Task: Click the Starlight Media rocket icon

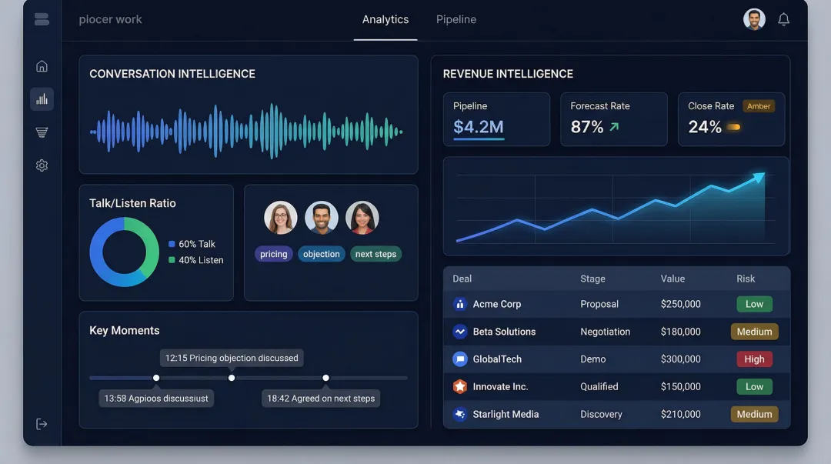Action: coord(460,414)
